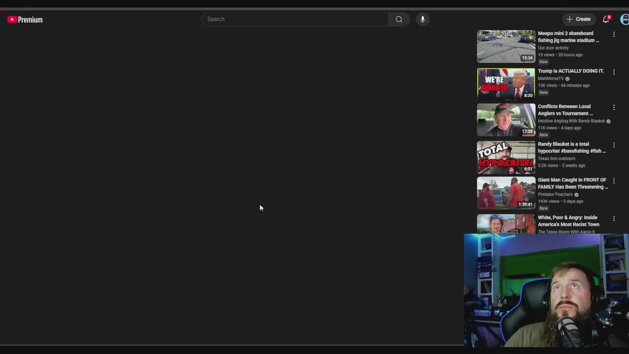
Task: Open title Giant Man Caught In FRONT OF FAMILY
Action: tap(573, 183)
